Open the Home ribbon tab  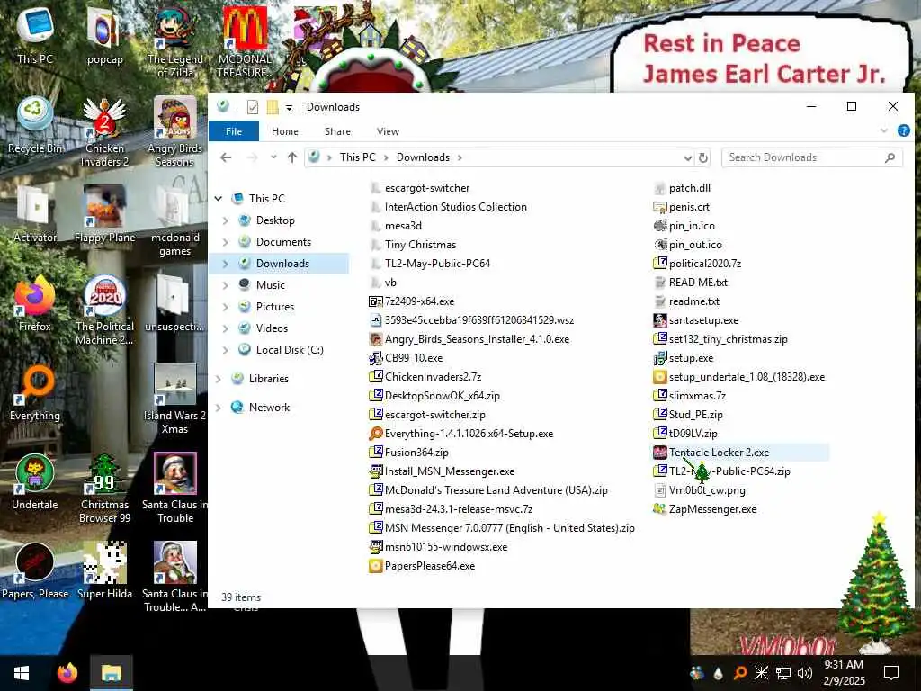click(x=285, y=131)
